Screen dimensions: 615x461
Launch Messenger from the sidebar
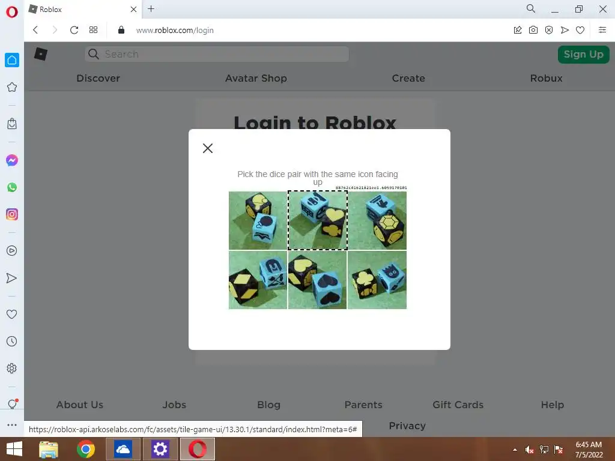pos(12,160)
